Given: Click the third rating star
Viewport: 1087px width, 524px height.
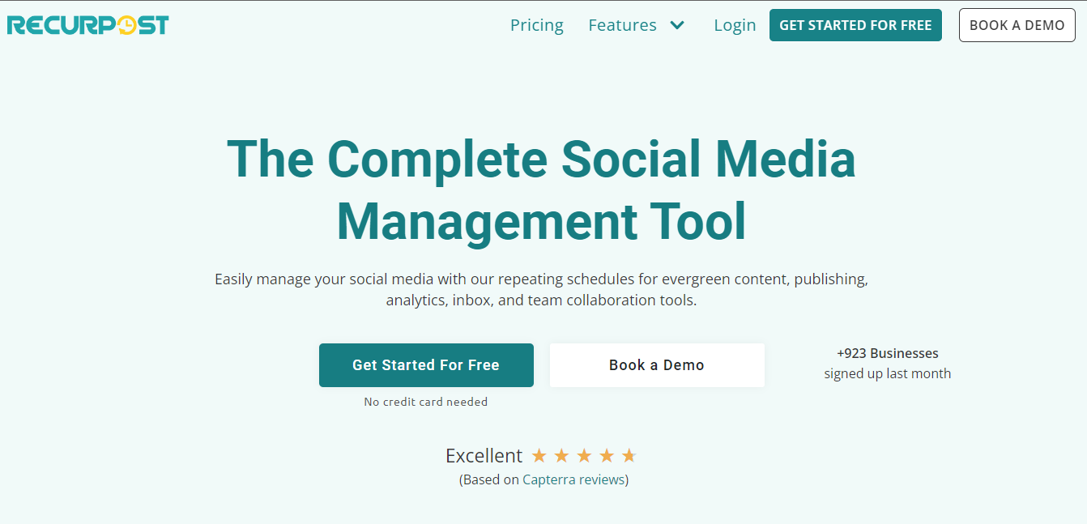Looking at the screenshot, I should tap(584, 455).
